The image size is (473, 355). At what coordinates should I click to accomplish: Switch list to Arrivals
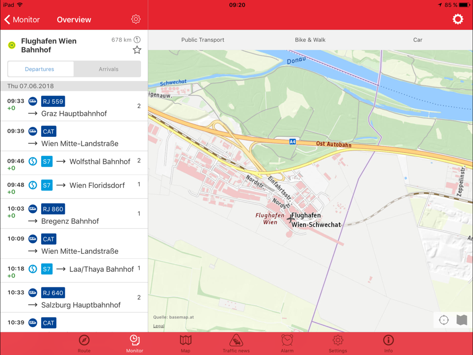click(x=108, y=69)
